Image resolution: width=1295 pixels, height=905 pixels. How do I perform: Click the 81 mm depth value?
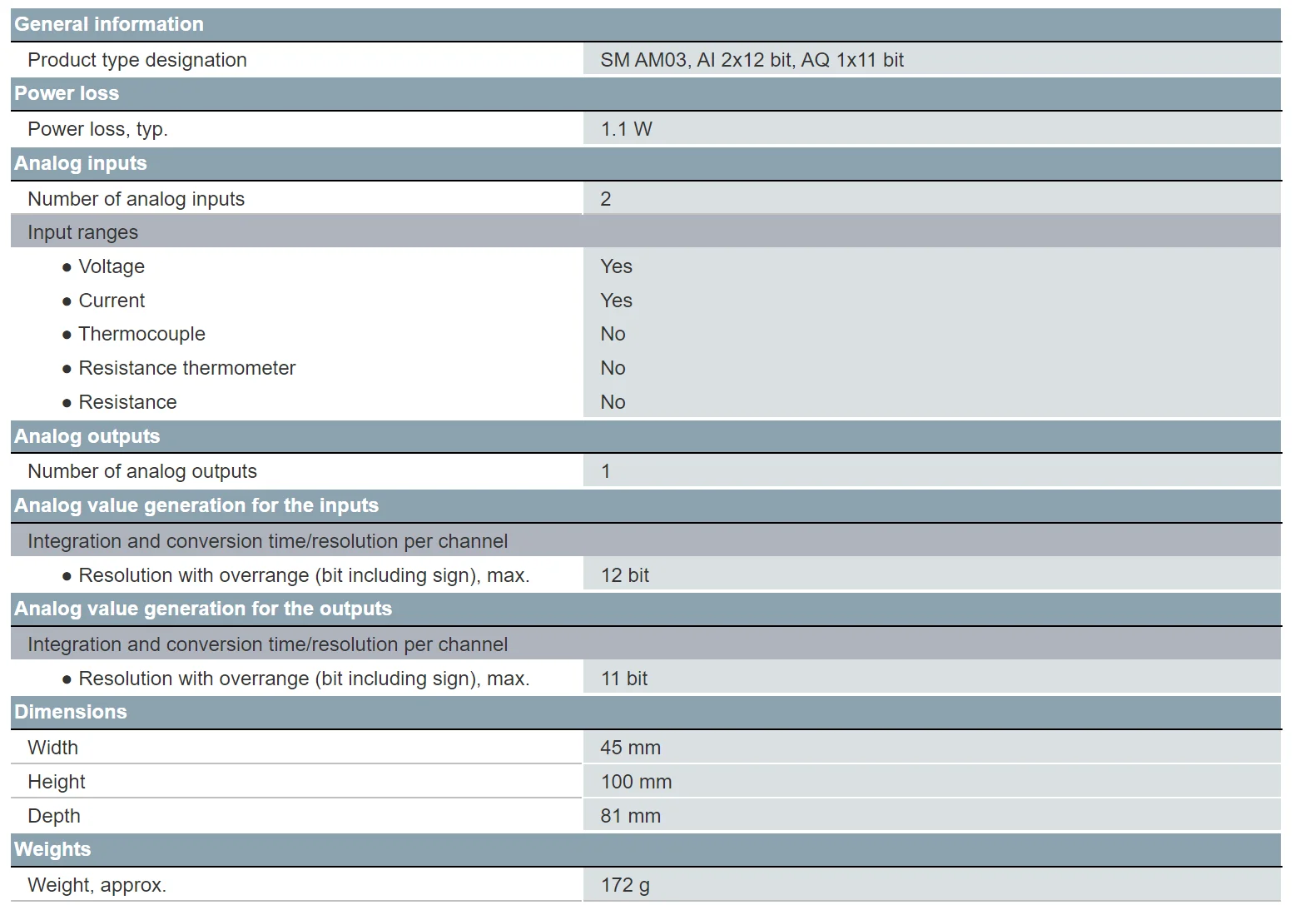pyautogui.click(x=630, y=816)
